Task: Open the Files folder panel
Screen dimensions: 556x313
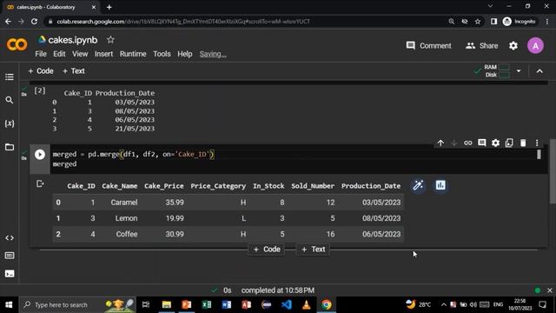Action: click(10, 147)
